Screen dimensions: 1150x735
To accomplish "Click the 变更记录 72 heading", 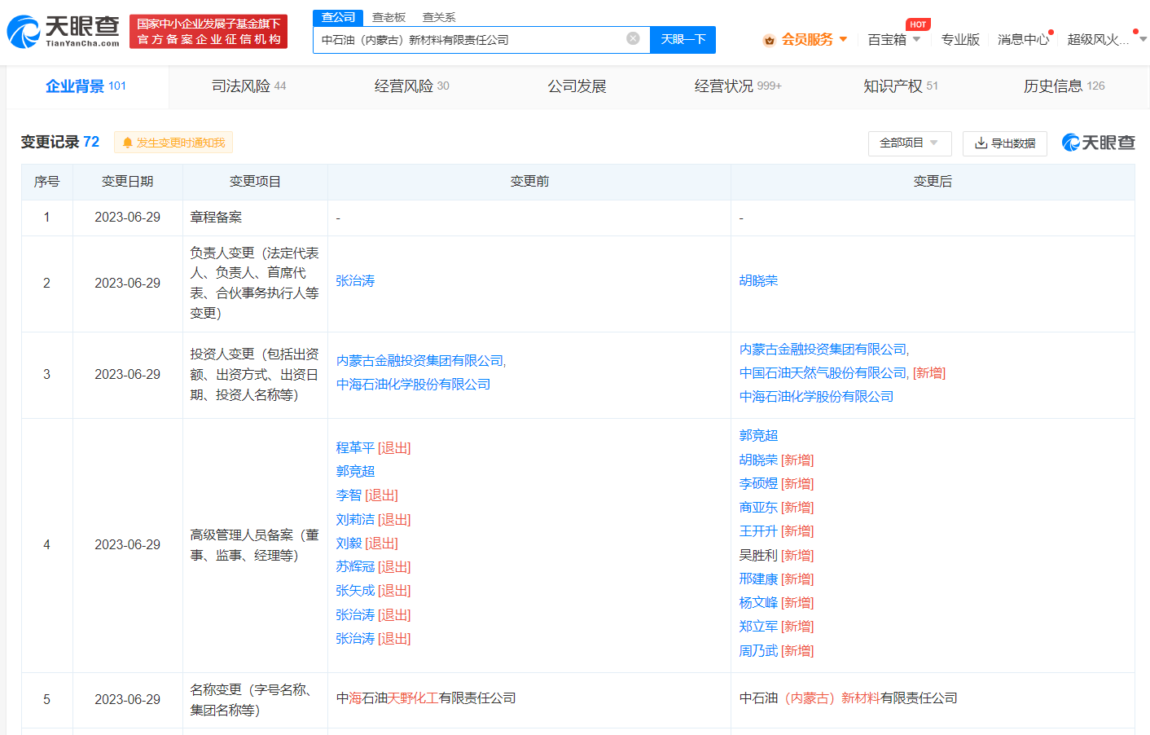I will click(60, 142).
